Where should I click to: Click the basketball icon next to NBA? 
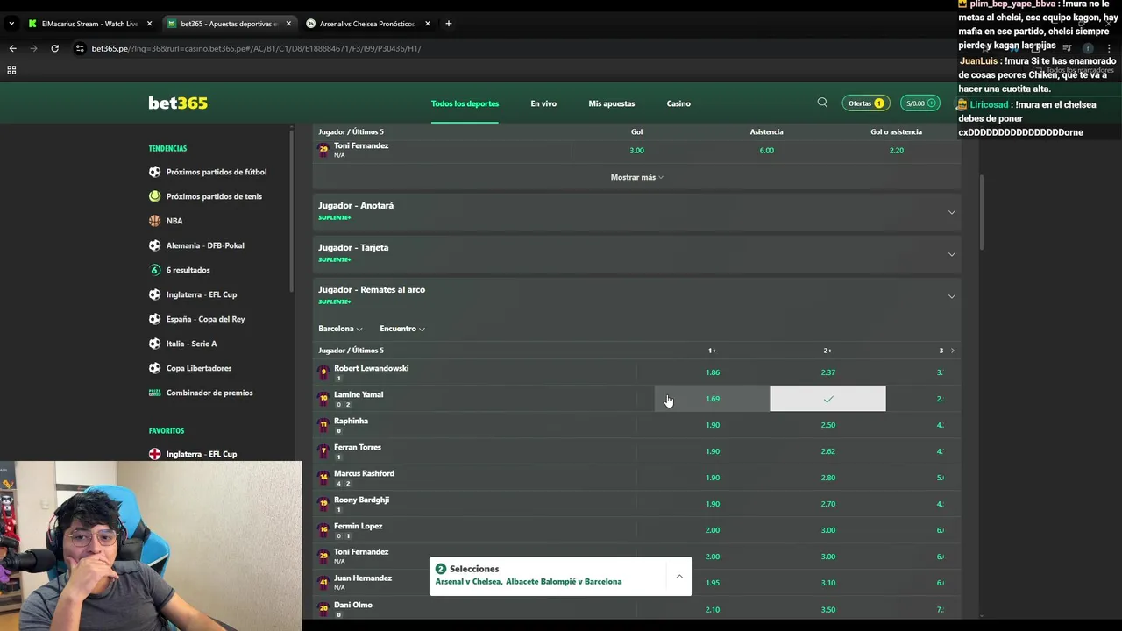pos(155,221)
